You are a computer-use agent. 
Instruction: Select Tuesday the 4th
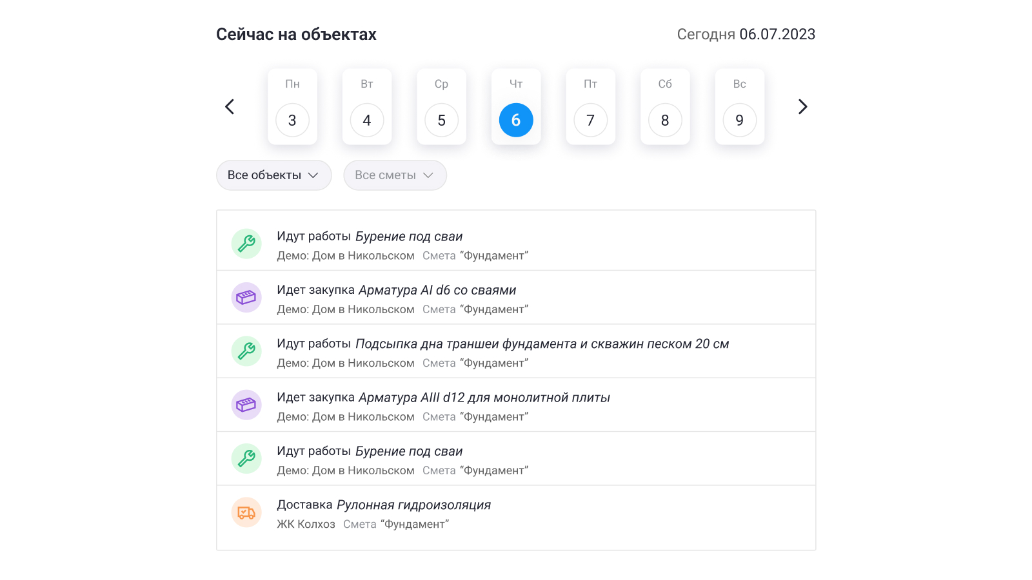pyautogui.click(x=367, y=107)
